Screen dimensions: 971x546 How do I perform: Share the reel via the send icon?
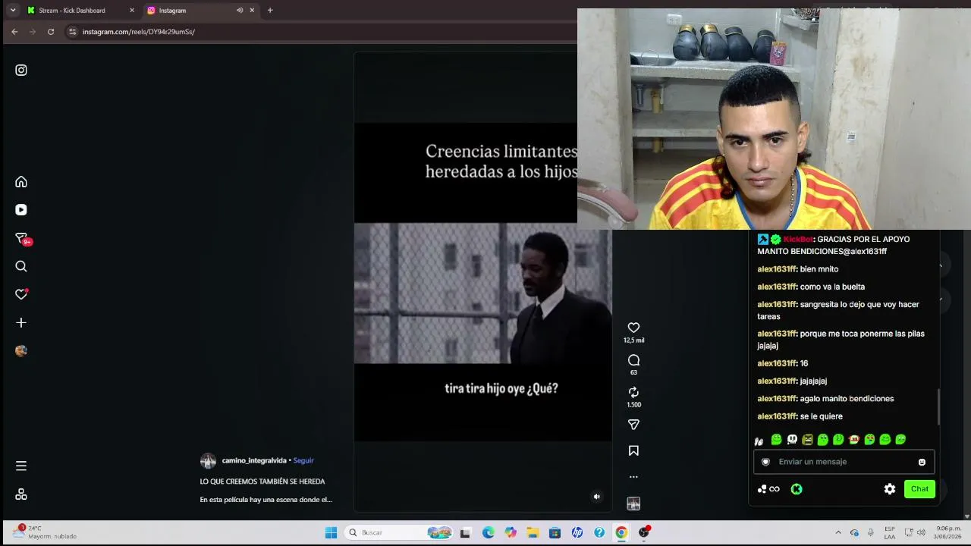click(633, 425)
